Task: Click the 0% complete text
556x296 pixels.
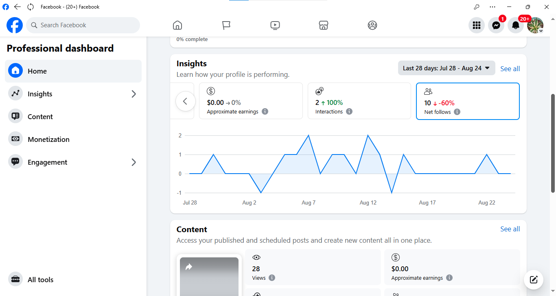Action: click(192, 39)
